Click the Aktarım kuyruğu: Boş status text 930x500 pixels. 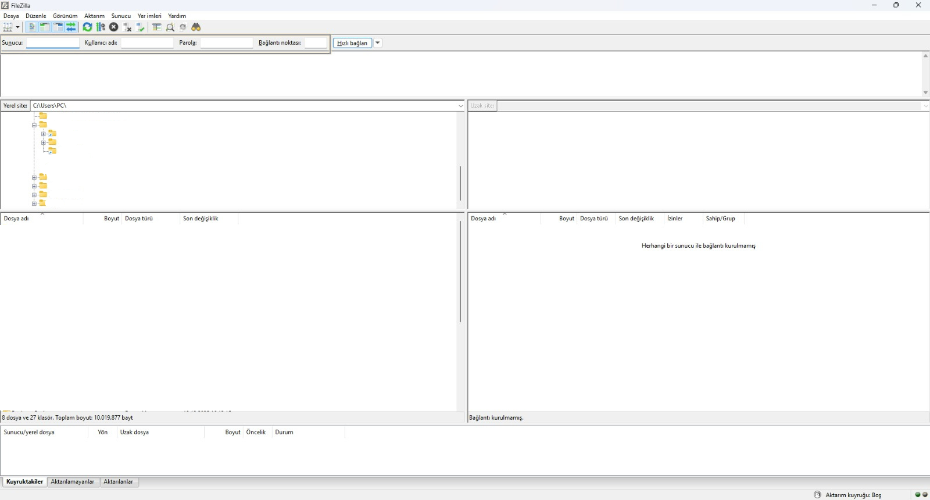853,495
